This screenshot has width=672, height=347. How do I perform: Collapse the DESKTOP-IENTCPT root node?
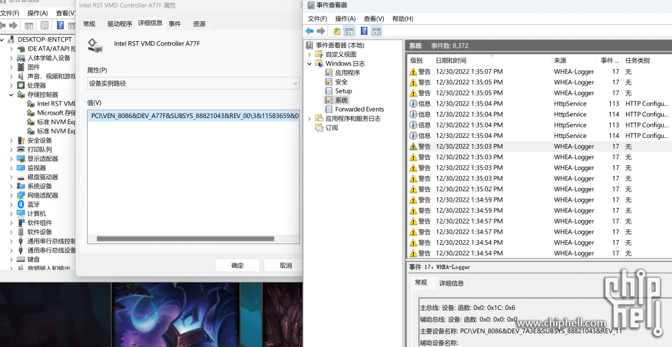3,39
